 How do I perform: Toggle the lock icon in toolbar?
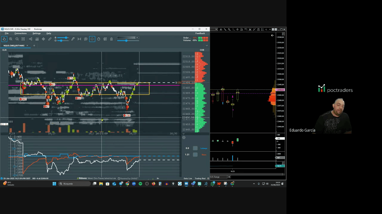tap(111, 39)
